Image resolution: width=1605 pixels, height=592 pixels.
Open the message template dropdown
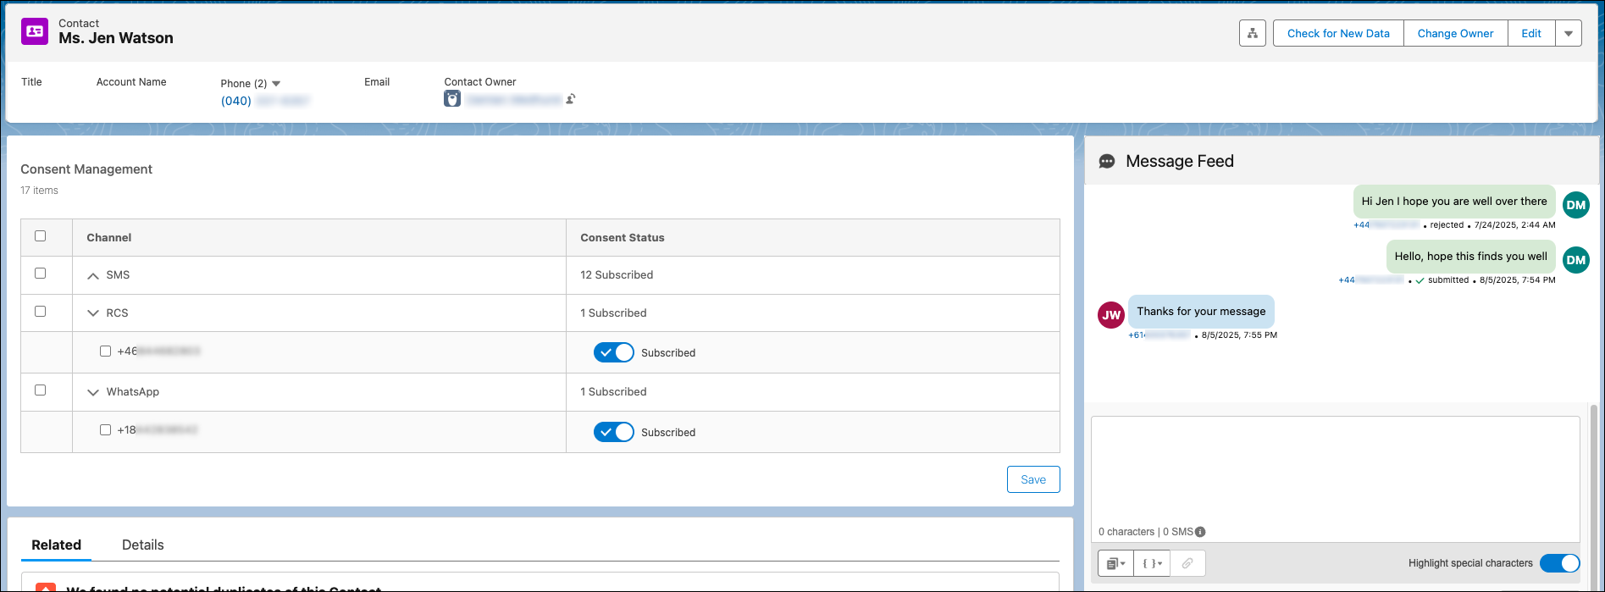1115,563
